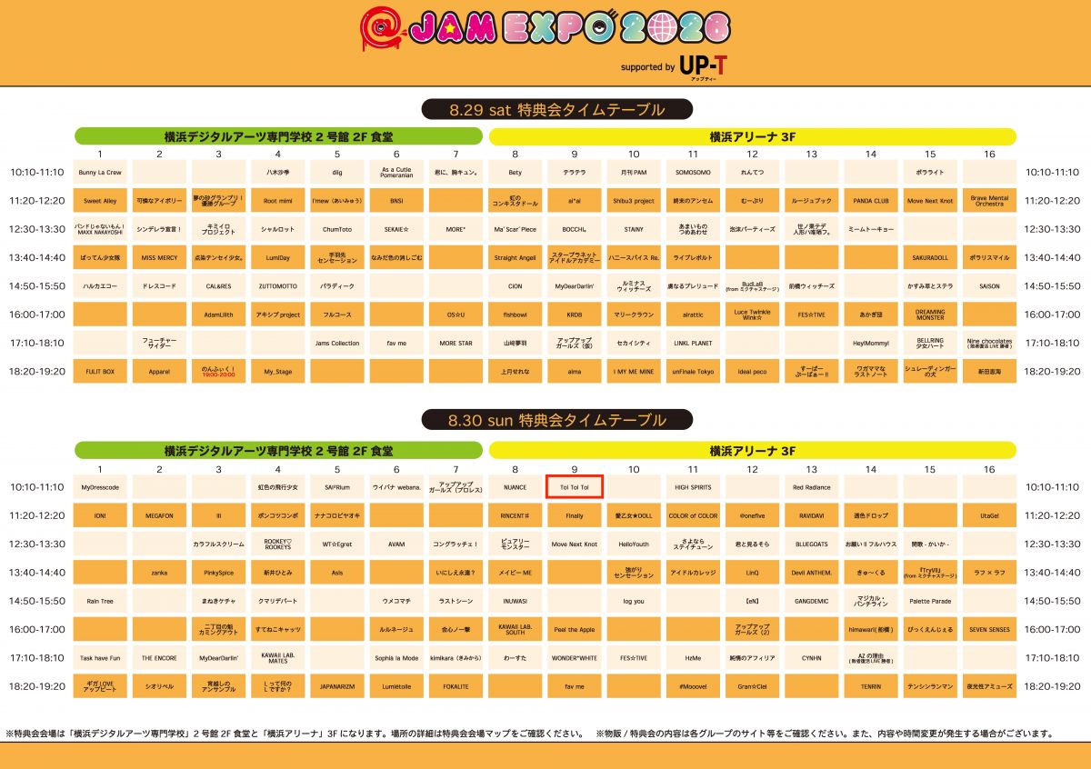Click the As a Cutie Pomeranian slot
1091x769 pixels.
[396, 172]
